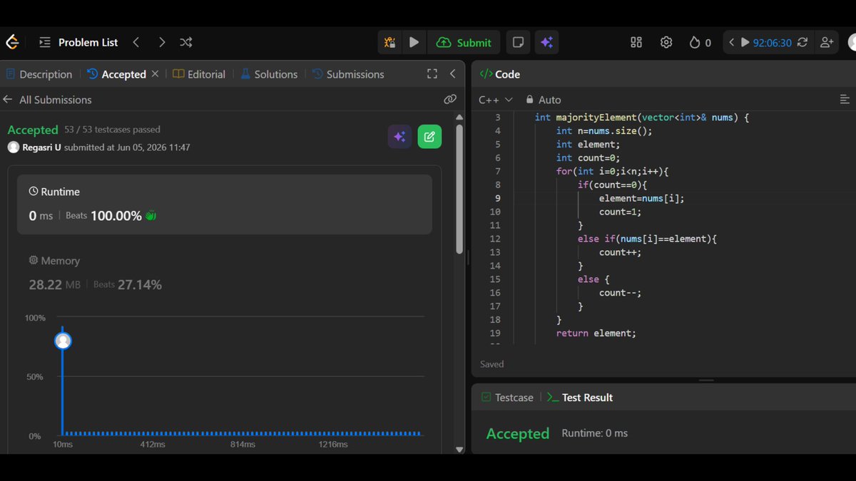Copy the submission link icon

[449, 100]
